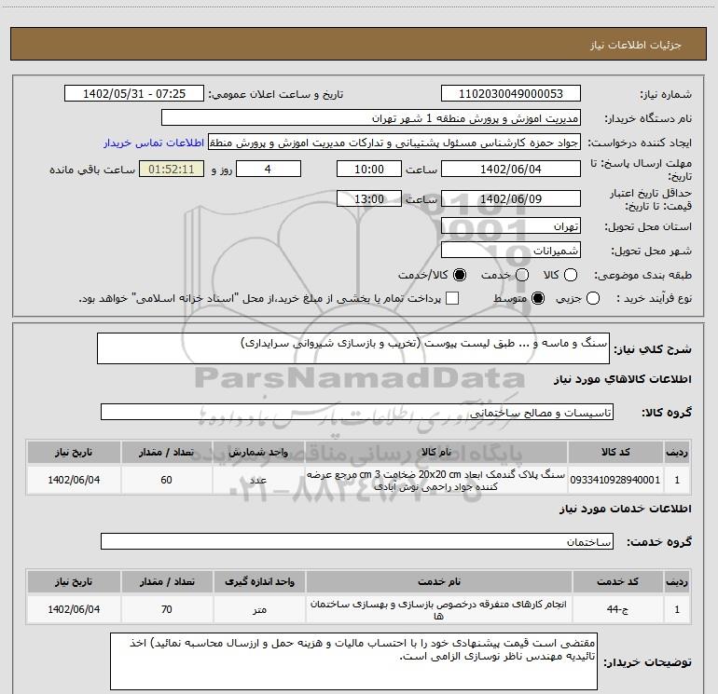Viewport: 718px width, 694px height.
Task: Click the deadline hour field 10:00
Action: coord(369,170)
